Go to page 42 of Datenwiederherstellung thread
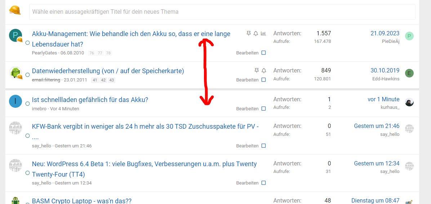Viewport: 431px width, 204px height. [x=103, y=80]
